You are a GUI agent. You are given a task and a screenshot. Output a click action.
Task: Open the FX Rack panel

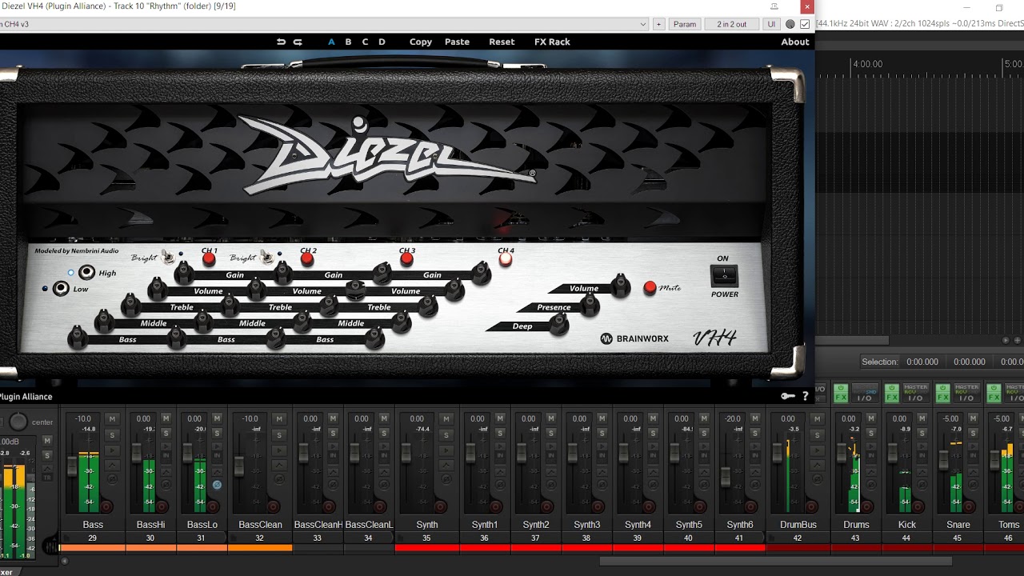click(x=552, y=42)
